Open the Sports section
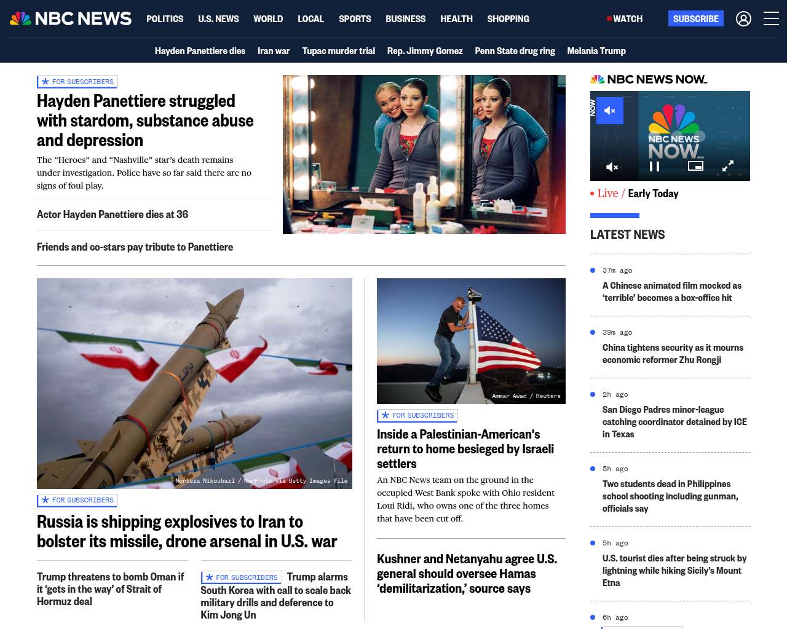 click(x=355, y=19)
